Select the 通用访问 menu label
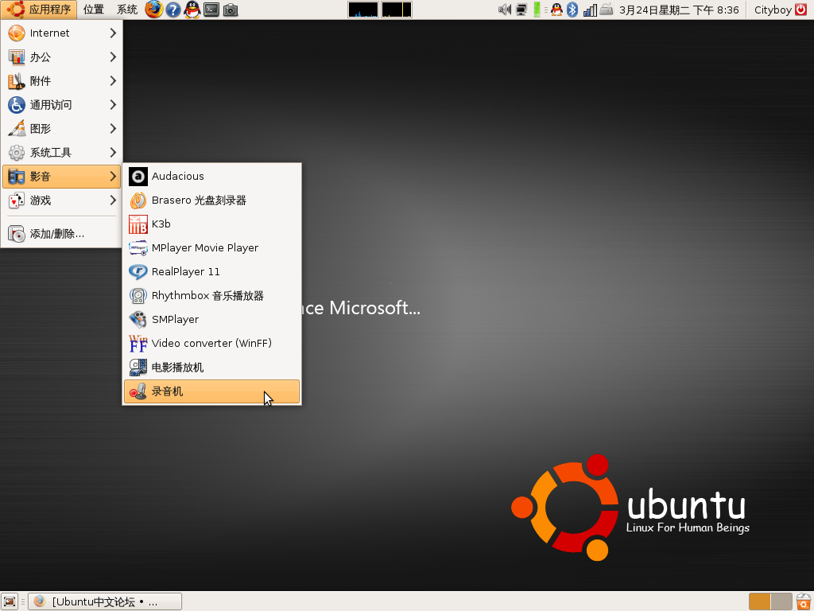 [x=51, y=105]
